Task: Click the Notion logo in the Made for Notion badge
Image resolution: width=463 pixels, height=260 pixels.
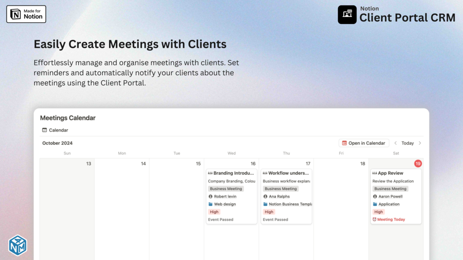Action: [x=16, y=14]
